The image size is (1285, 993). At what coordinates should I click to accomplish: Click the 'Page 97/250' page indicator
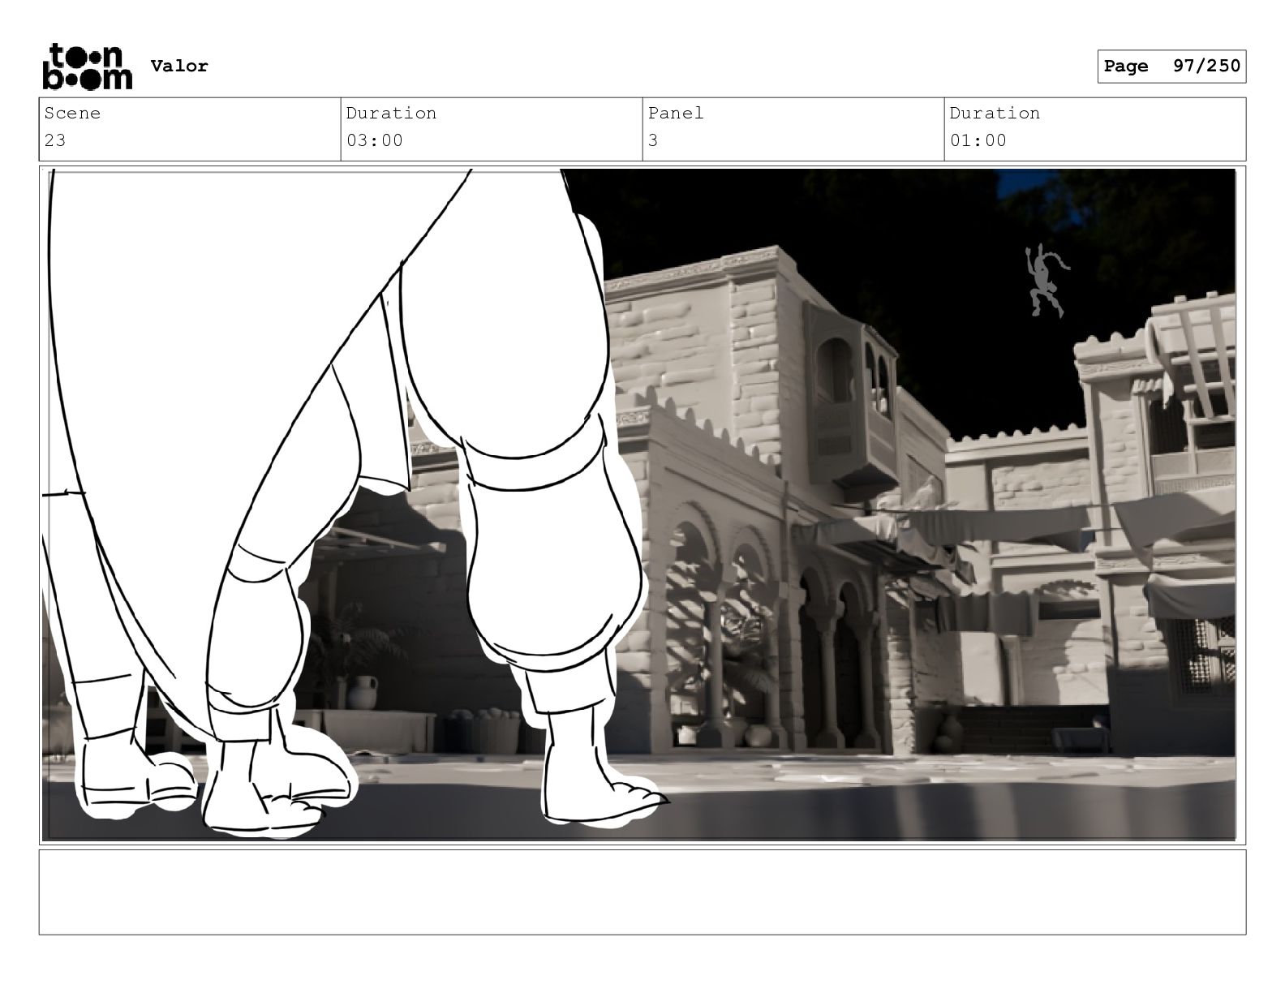coord(1171,67)
